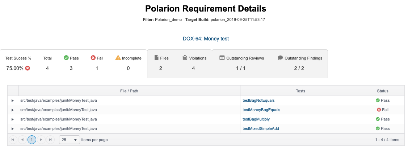
Task: Select page 1 in the pager
Action: [x=32, y=140]
